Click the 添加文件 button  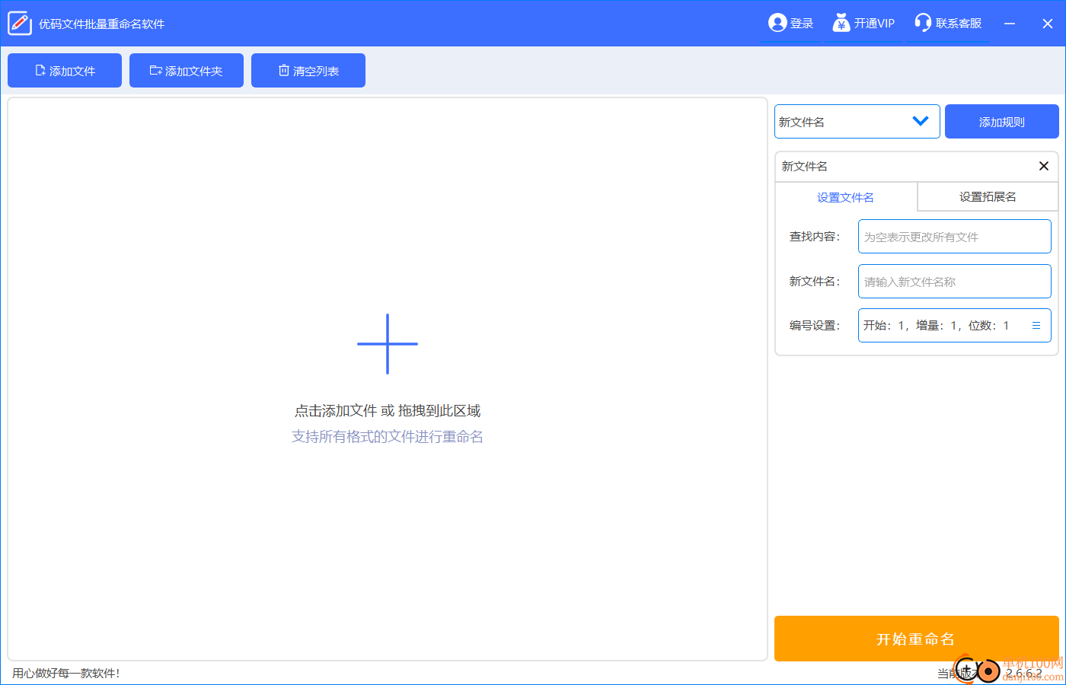[65, 71]
